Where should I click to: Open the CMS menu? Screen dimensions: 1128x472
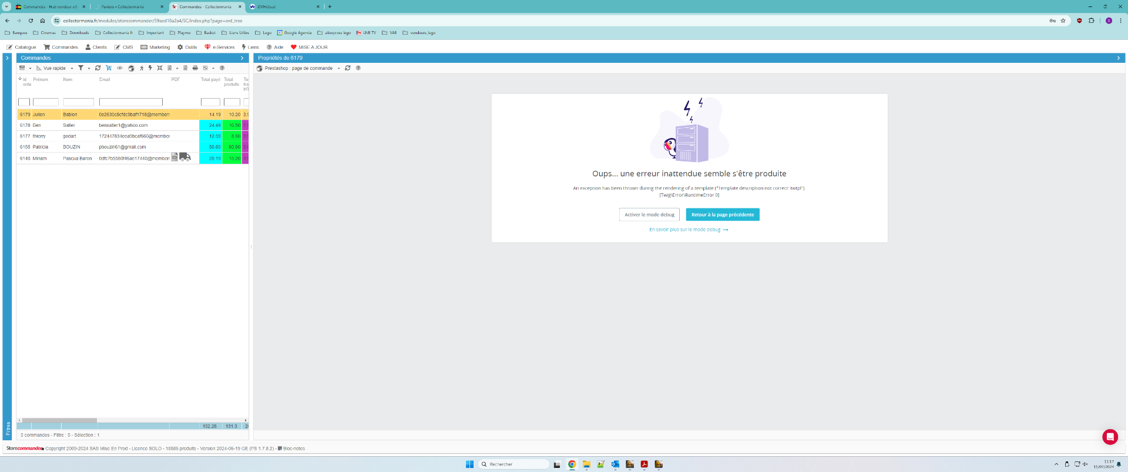tap(123, 47)
